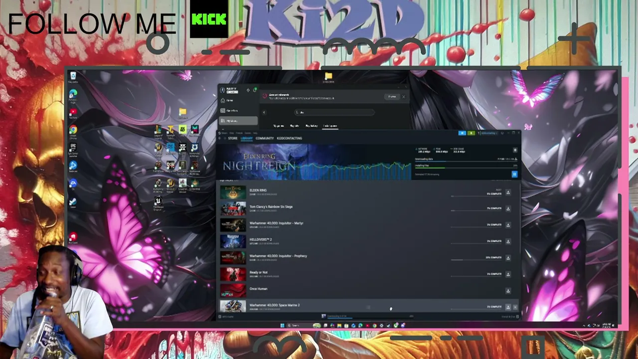638x359 pixels.
Task: Click the banner's action button in rear window
Action: tap(392, 97)
